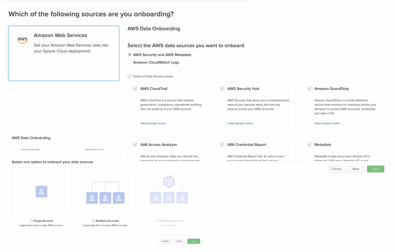Toggle the Metadata data source checkbox
Screen dimensions: 396x252
pyautogui.click(x=309, y=144)
